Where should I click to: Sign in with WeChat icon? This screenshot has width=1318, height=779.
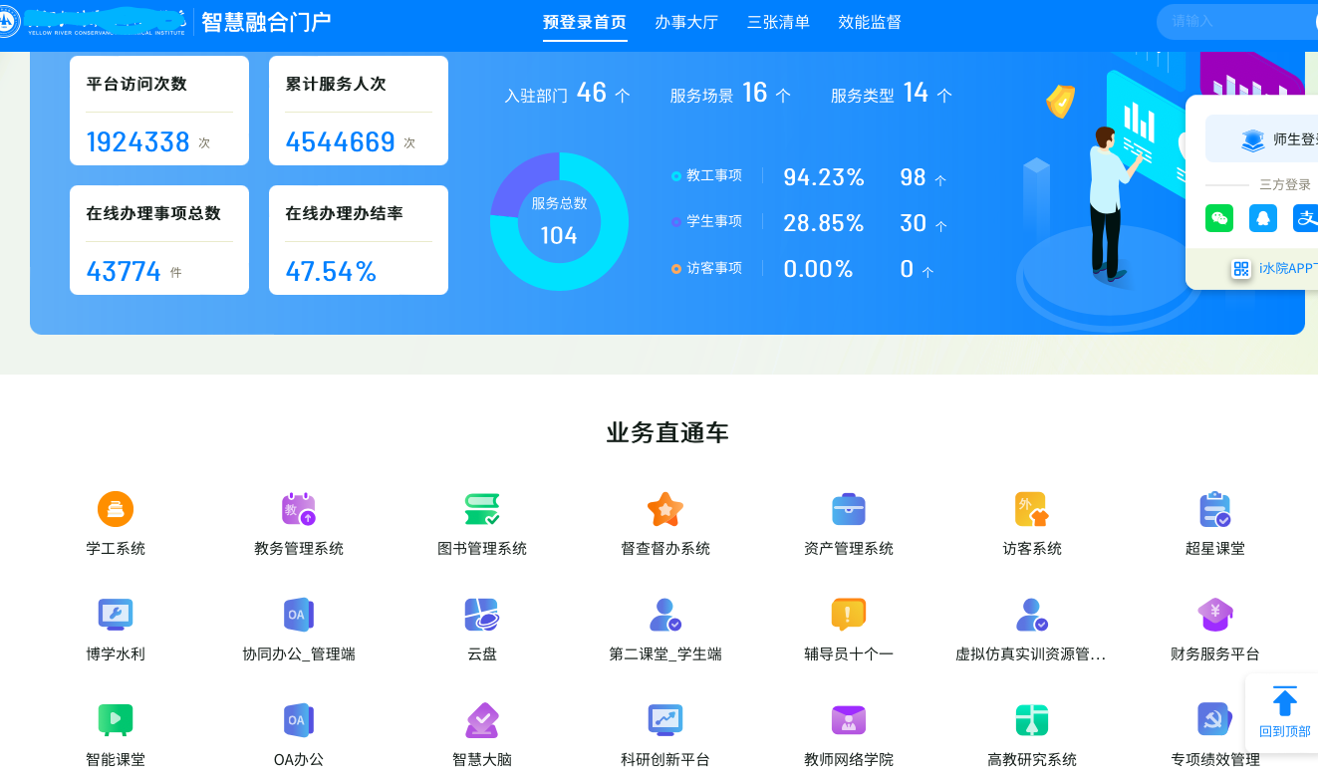pos(1218,218)
